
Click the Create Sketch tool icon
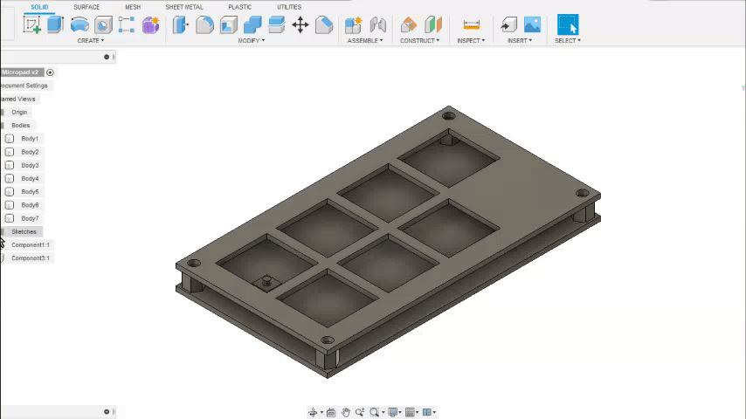pyautogui.click(x=32, y=25)
